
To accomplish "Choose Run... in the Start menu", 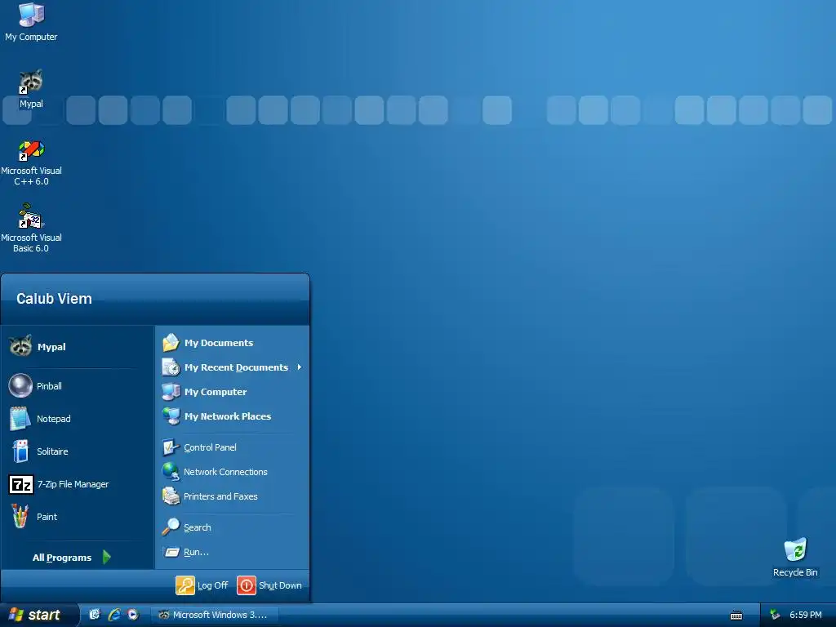I will pyautogui.click(x=233, y=552).
